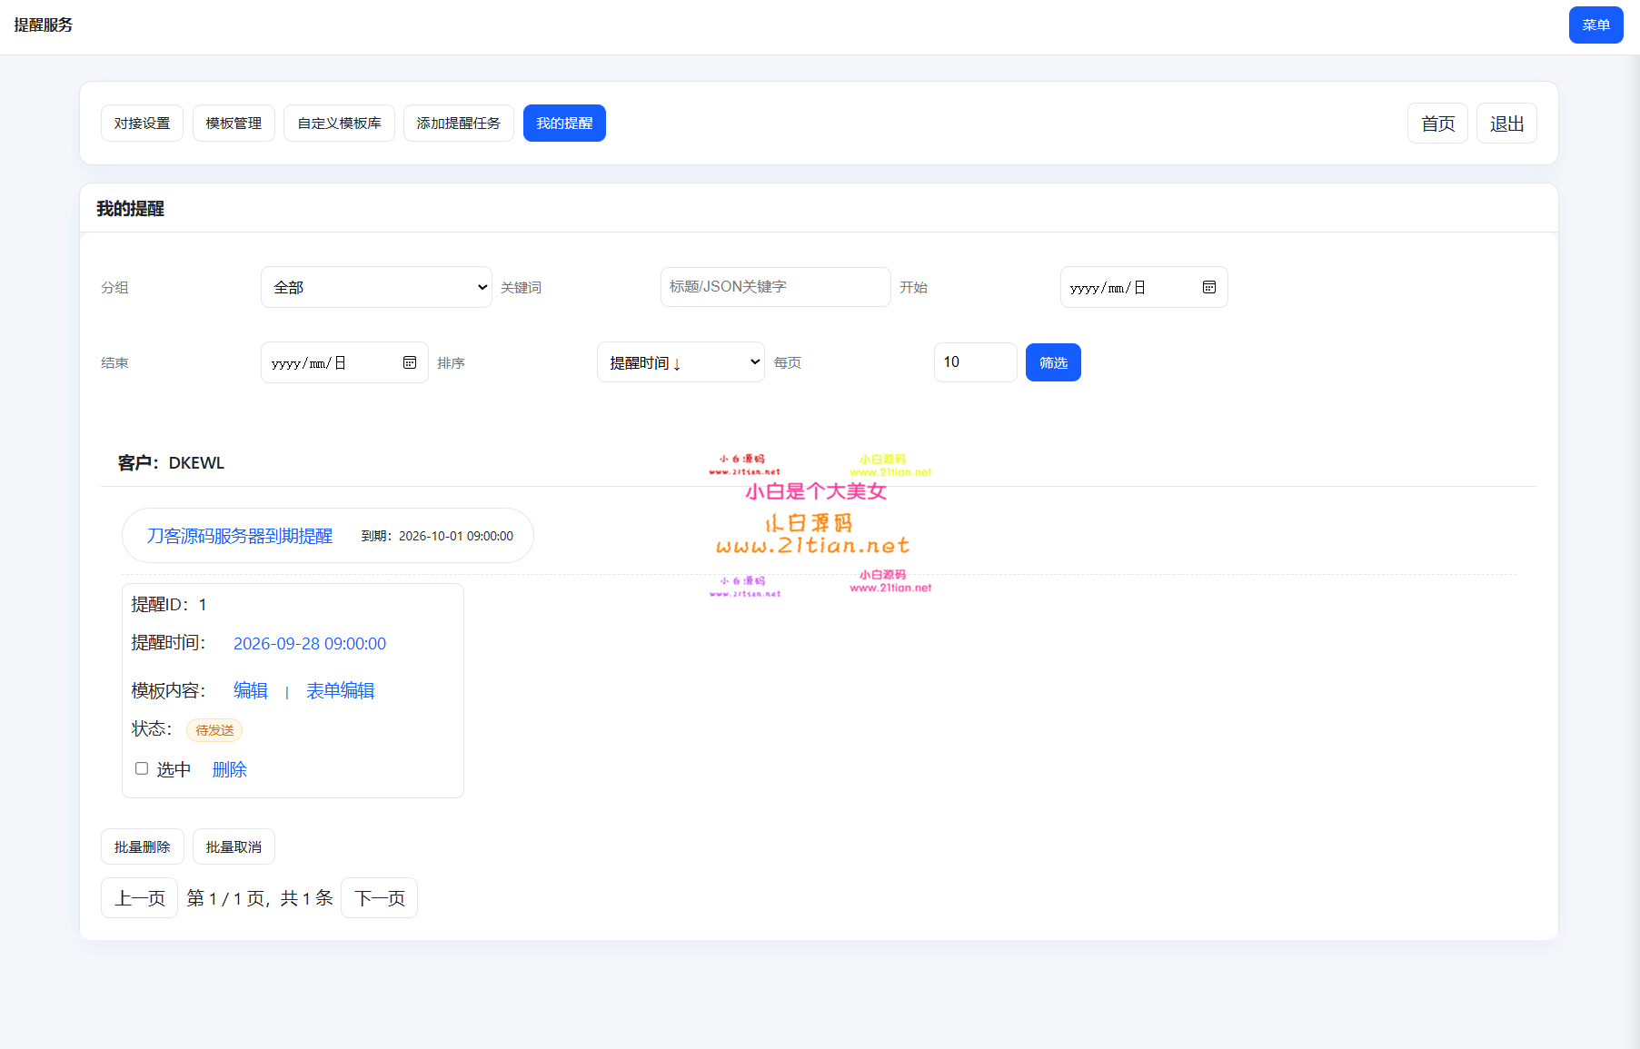Click the blue 筛选 filter button
Viewport: 1640px width, 1049px height.
coord(1052,362)
